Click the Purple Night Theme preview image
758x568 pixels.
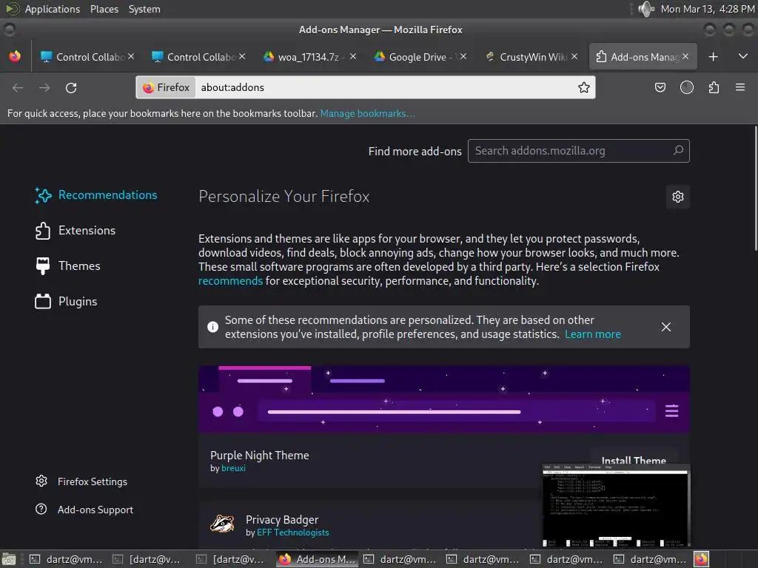[x=444, y=399]
